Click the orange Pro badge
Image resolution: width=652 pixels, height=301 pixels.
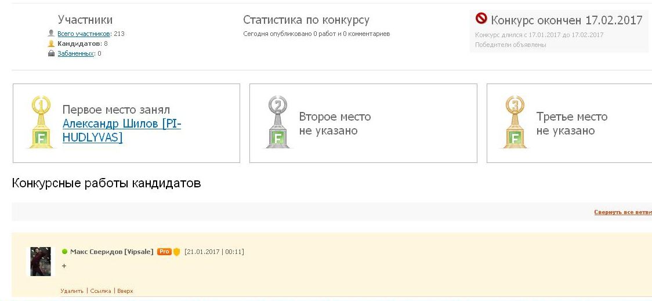click(164, 252)
